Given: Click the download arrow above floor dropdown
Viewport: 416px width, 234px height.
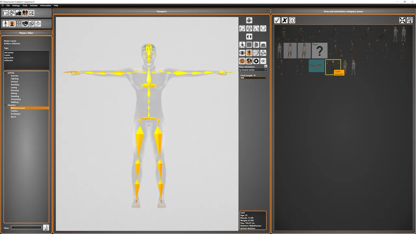Looking at the screenshot, I should (x=266, y=66).
